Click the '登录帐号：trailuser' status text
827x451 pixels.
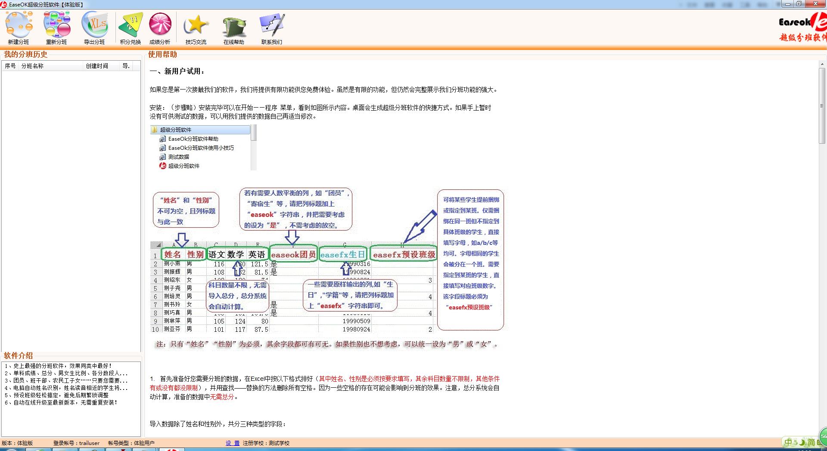(76, 443)
